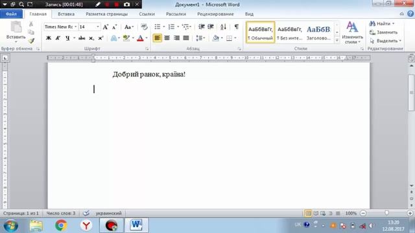
Task: Open the shading fill color dropdown arrow
Action: tap(222, 38)
